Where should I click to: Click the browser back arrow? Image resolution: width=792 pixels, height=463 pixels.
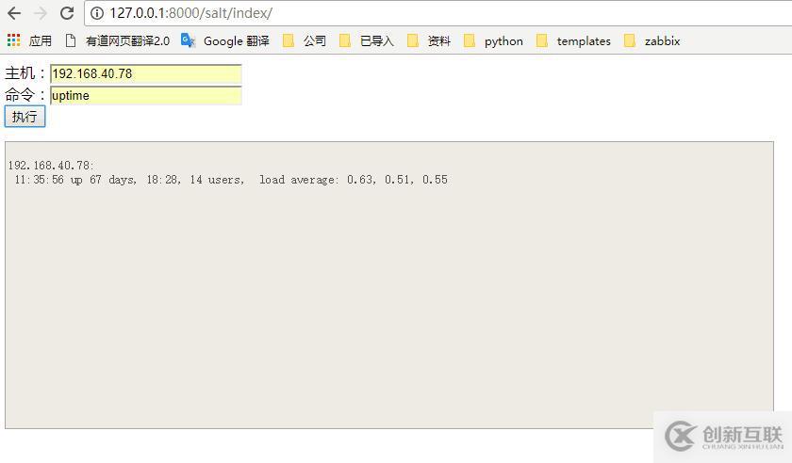[x=14, y=13]
